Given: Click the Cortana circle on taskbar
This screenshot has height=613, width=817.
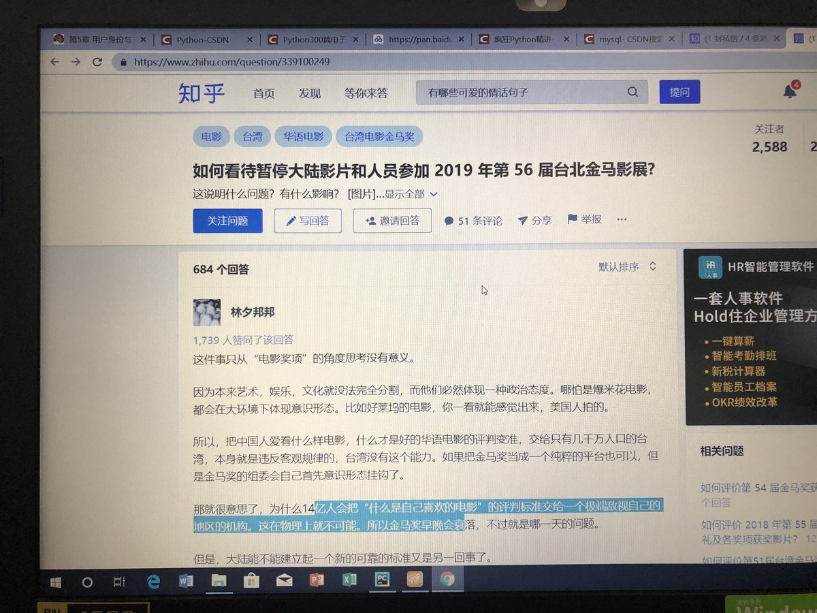Looking at the screenshot, I should click(x=87, y=582).
